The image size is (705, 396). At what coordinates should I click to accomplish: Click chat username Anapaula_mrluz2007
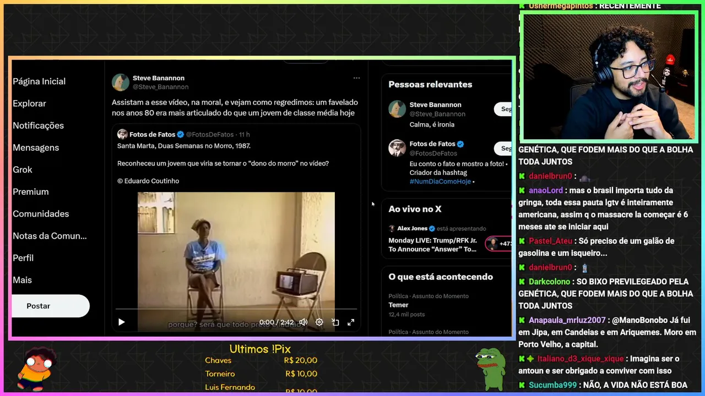click(567, 320)
